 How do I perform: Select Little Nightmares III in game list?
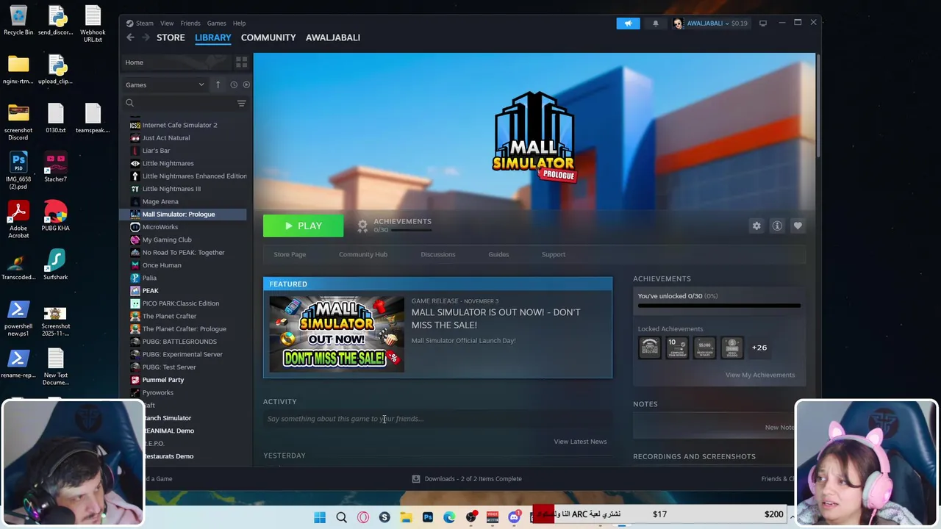tap(171, 189)
